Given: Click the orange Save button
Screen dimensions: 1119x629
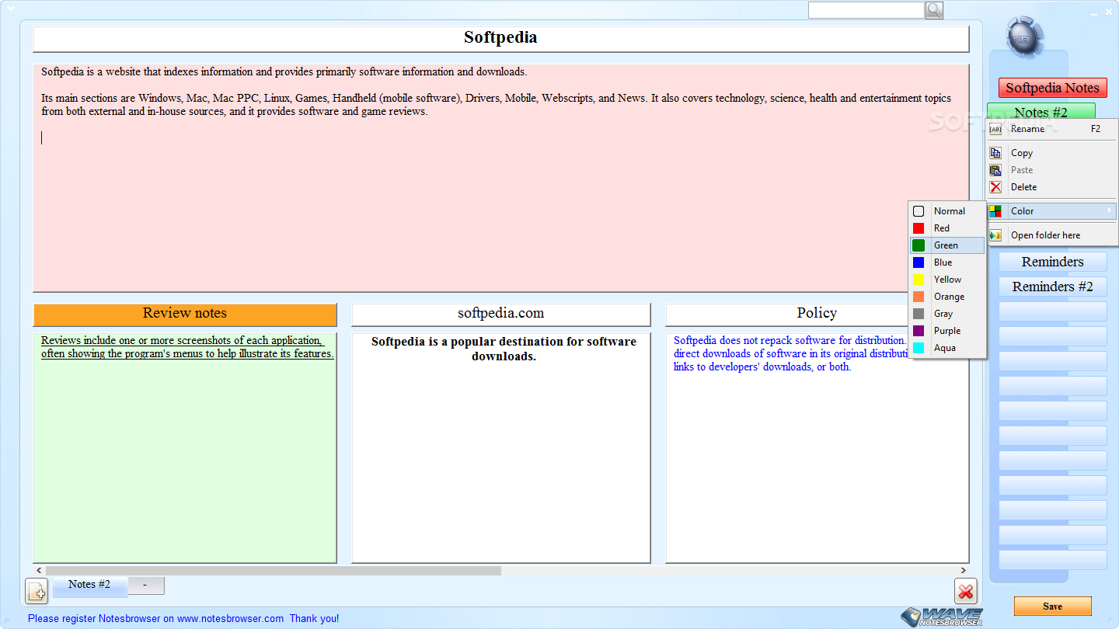Looking at the screenshot, I should (x=1052, y=606).
